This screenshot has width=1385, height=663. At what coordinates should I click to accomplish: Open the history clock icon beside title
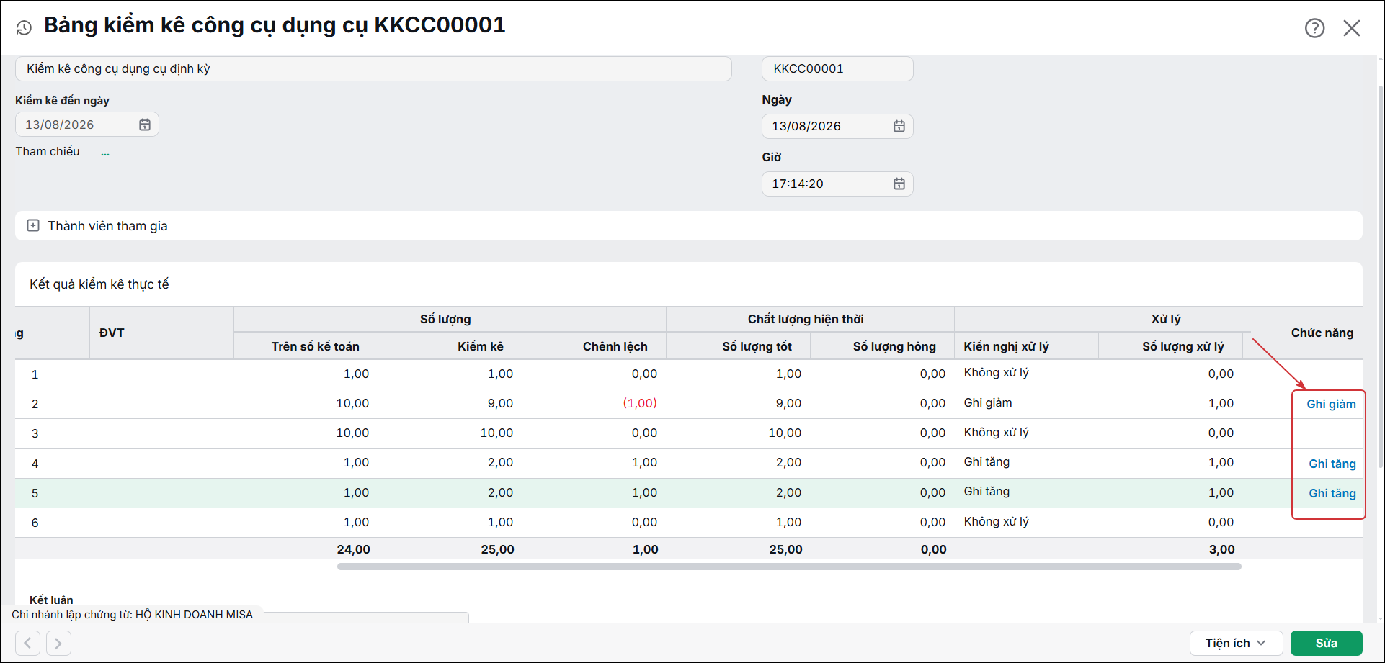[24, 28]
